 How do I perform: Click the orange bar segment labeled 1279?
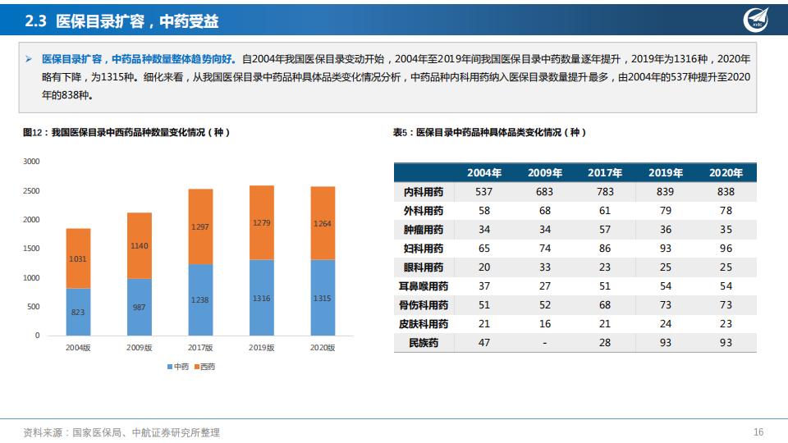pos(261,222)
